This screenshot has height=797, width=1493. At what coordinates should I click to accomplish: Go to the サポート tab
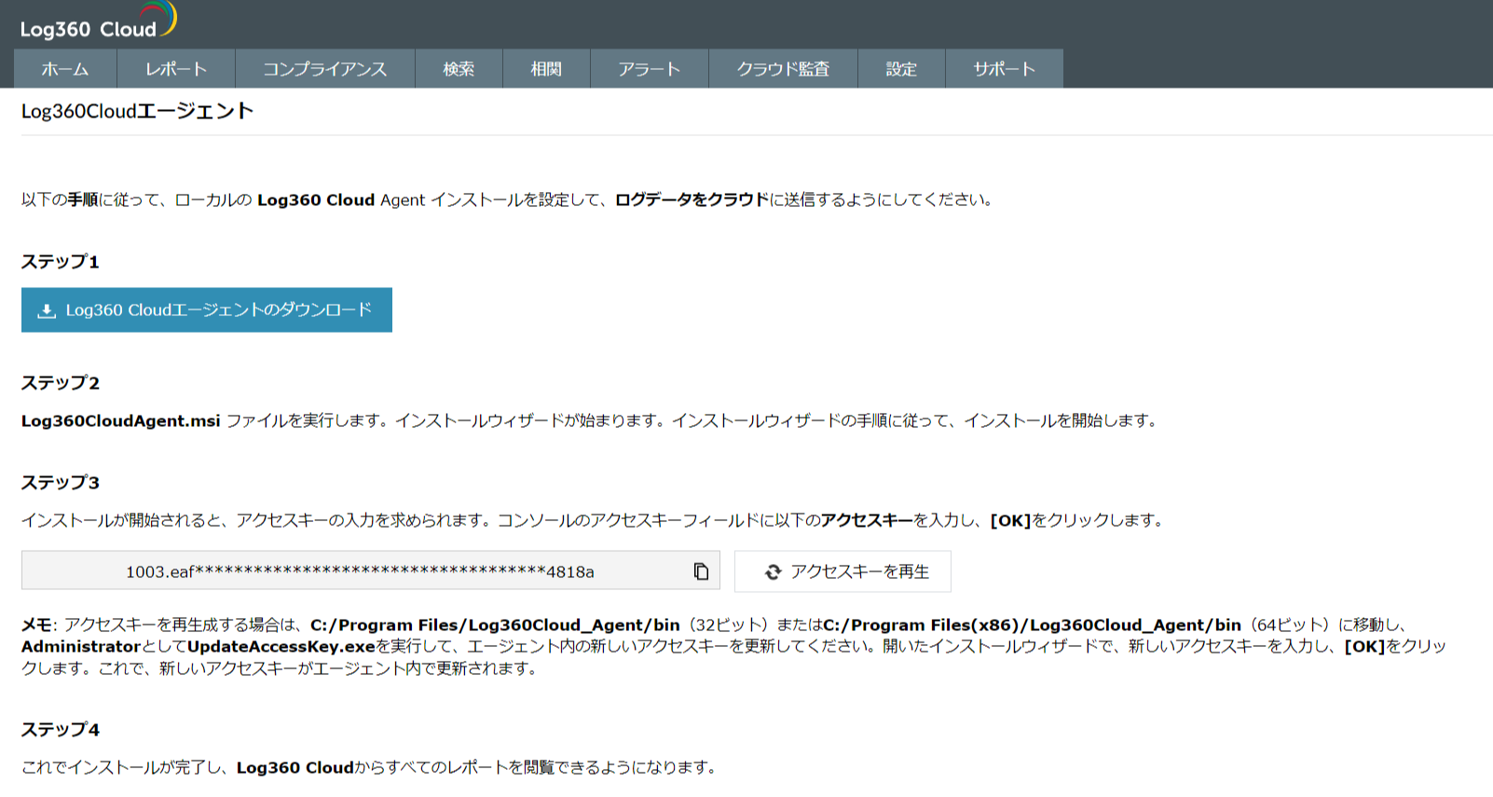tap(1005, 69)
